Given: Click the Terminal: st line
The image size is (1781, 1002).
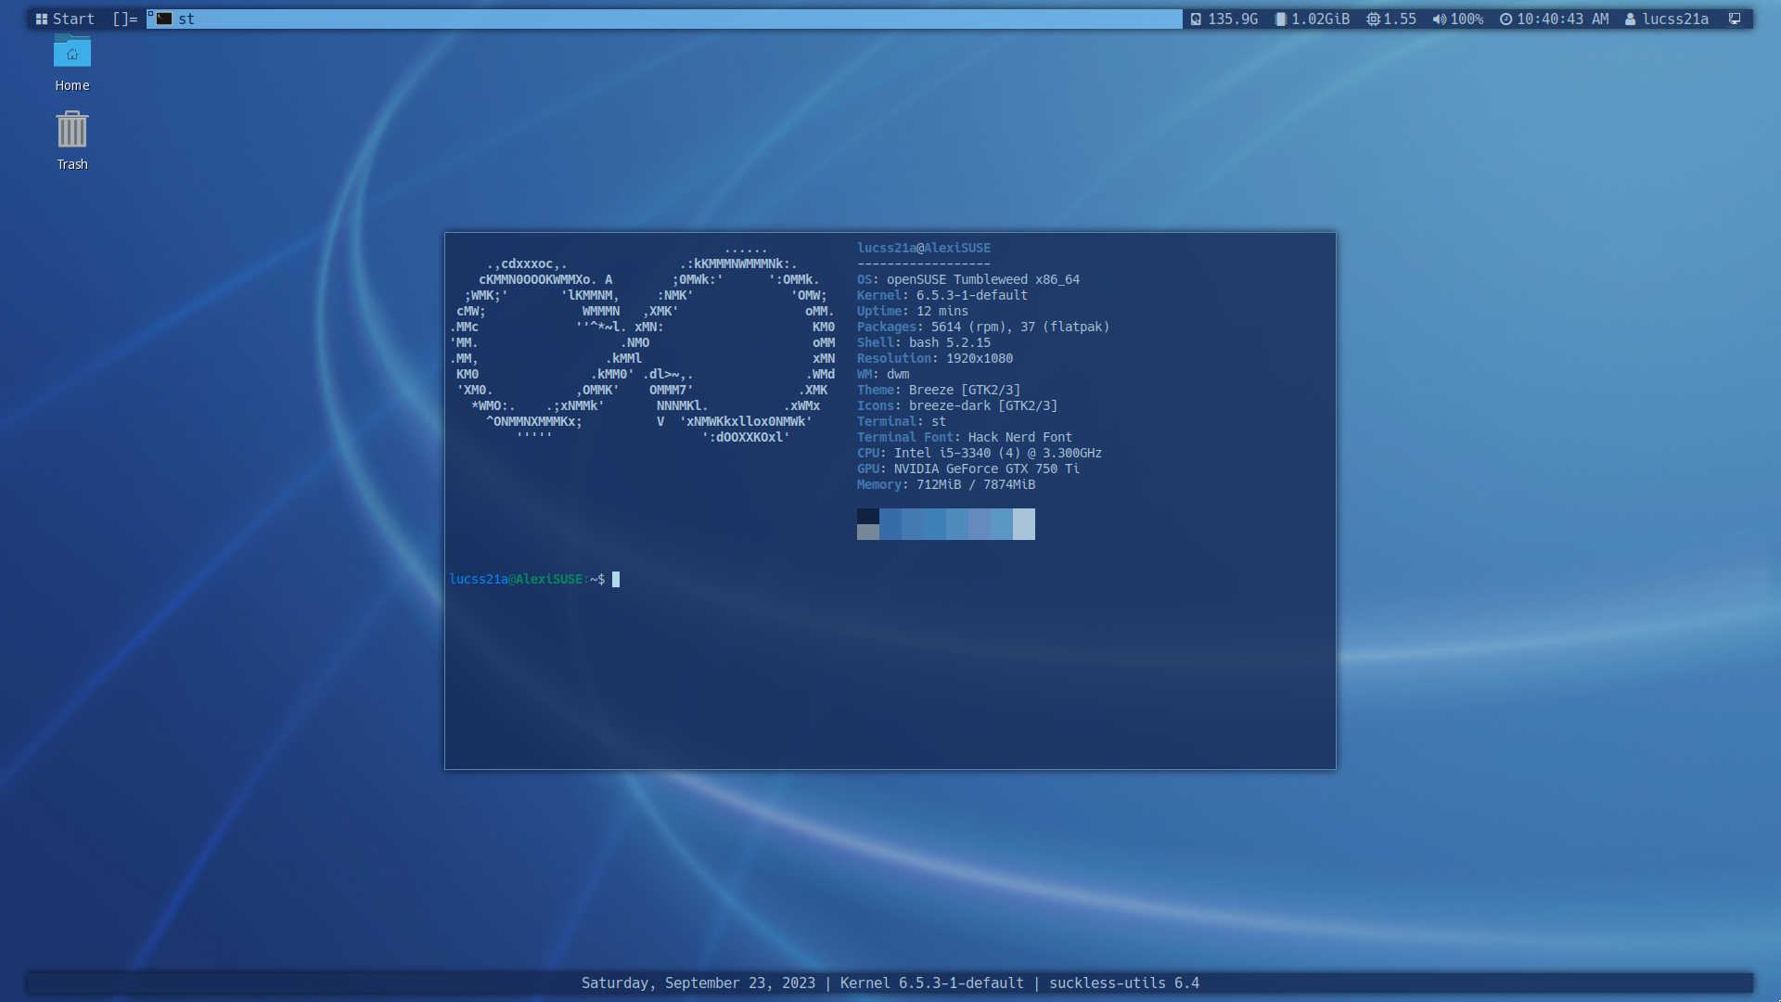Looking at the screenshot, I should [902, 421].
